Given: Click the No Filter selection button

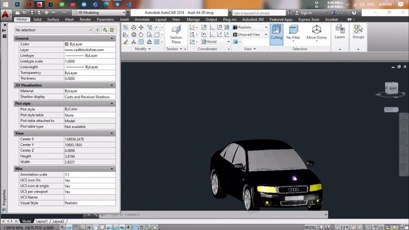Looking at the screenshot, I should [293, 33].
